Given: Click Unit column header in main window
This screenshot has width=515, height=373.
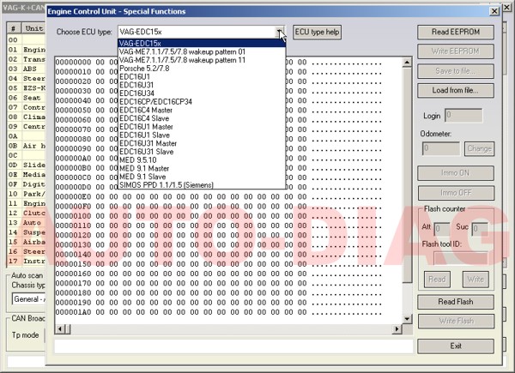Looking at the screenshot, I should (x=33, y=28).
